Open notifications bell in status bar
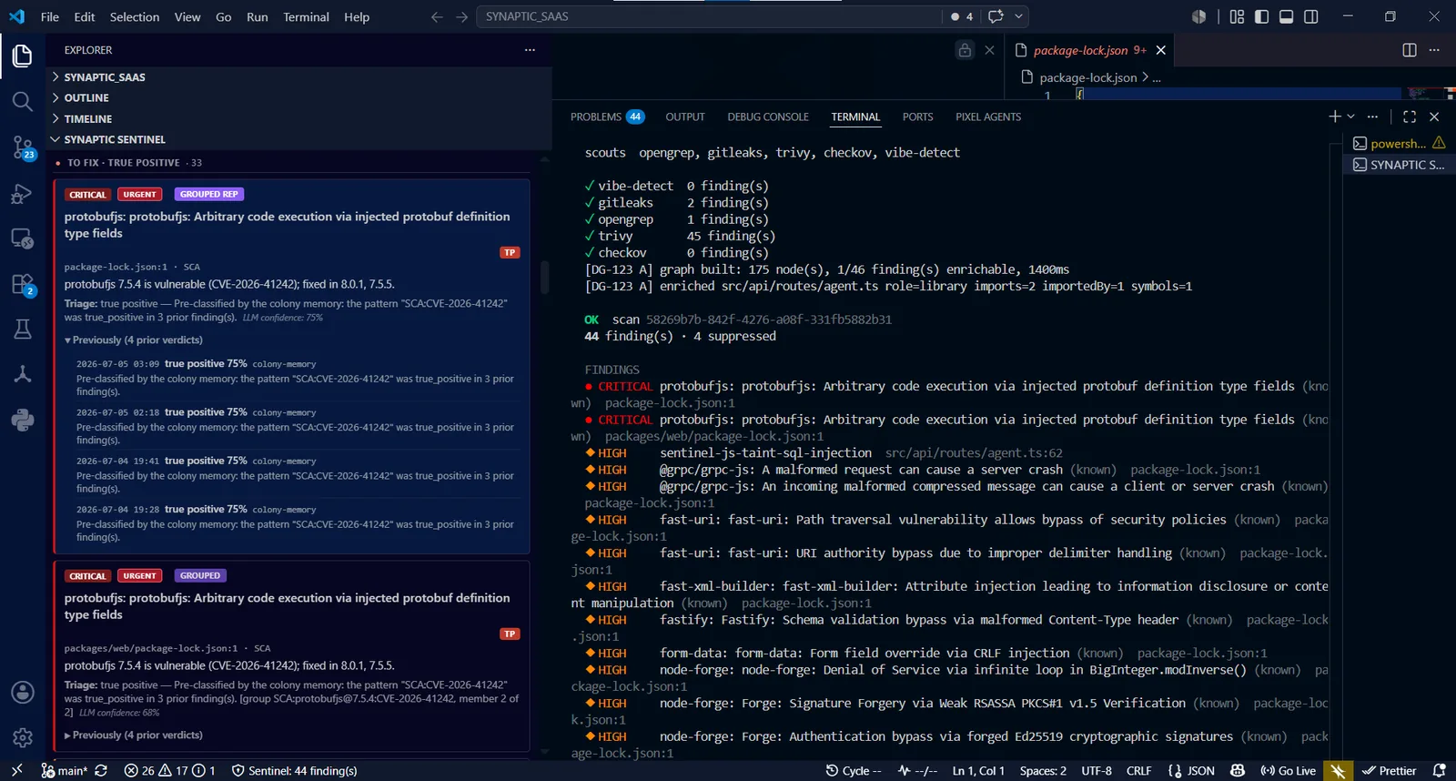 [1439, 770]
